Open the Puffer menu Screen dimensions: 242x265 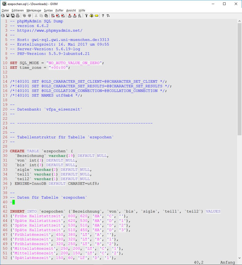(x=59, y=11)
